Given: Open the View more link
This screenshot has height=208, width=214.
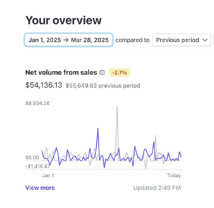Looking at the screenshot, I should (40, 188).
